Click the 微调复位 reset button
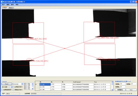This screenshot has width=138, height=96. click(120, 90)
